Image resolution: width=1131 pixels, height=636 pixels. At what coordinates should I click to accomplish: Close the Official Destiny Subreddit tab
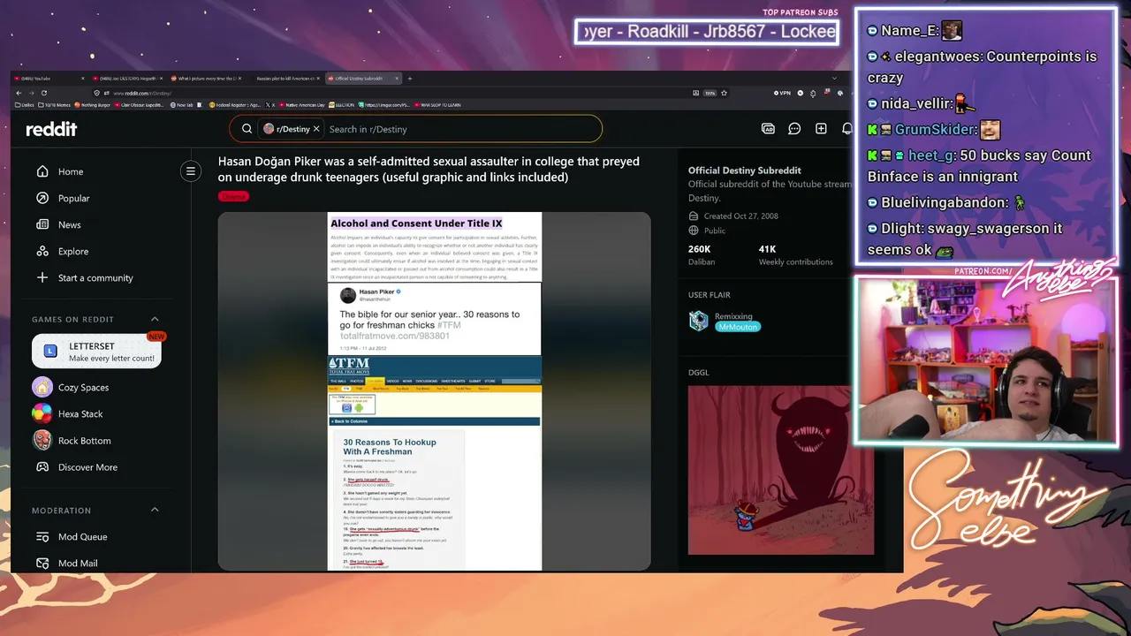coord(397,79)
